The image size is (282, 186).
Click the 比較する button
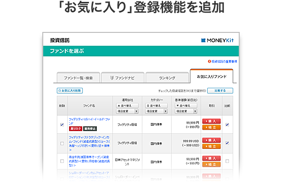[220, 91]
